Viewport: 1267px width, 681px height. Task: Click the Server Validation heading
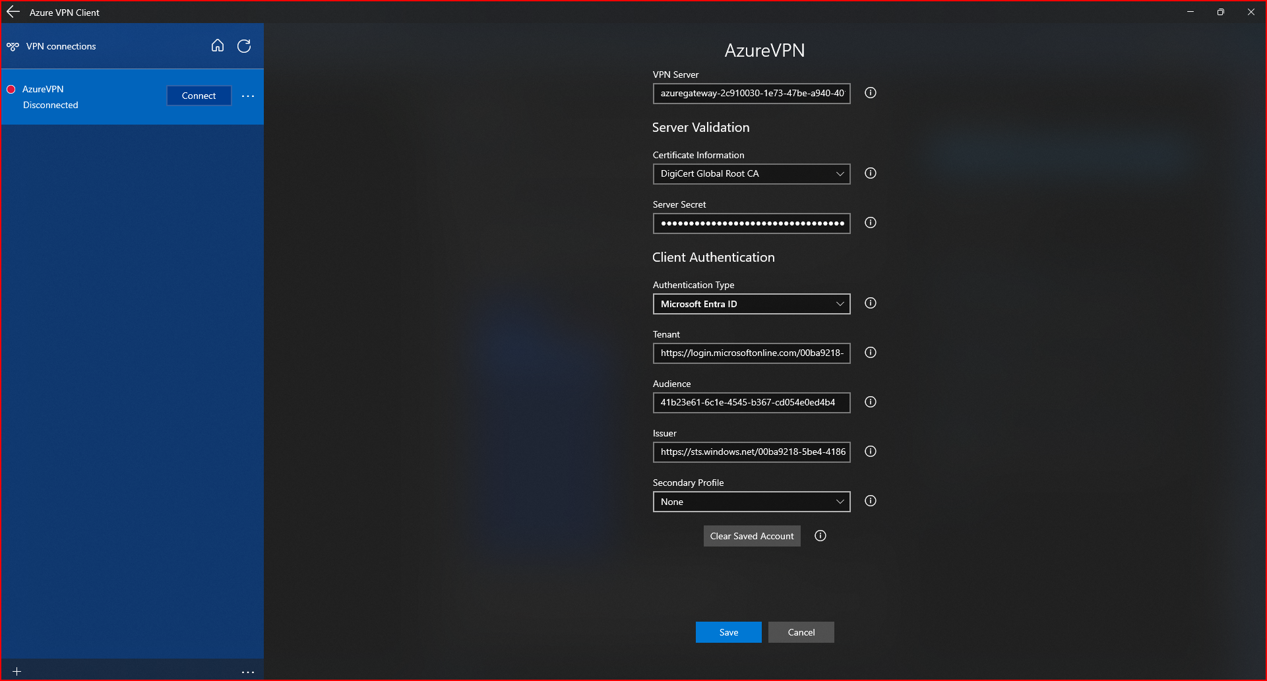pos(700,127)
